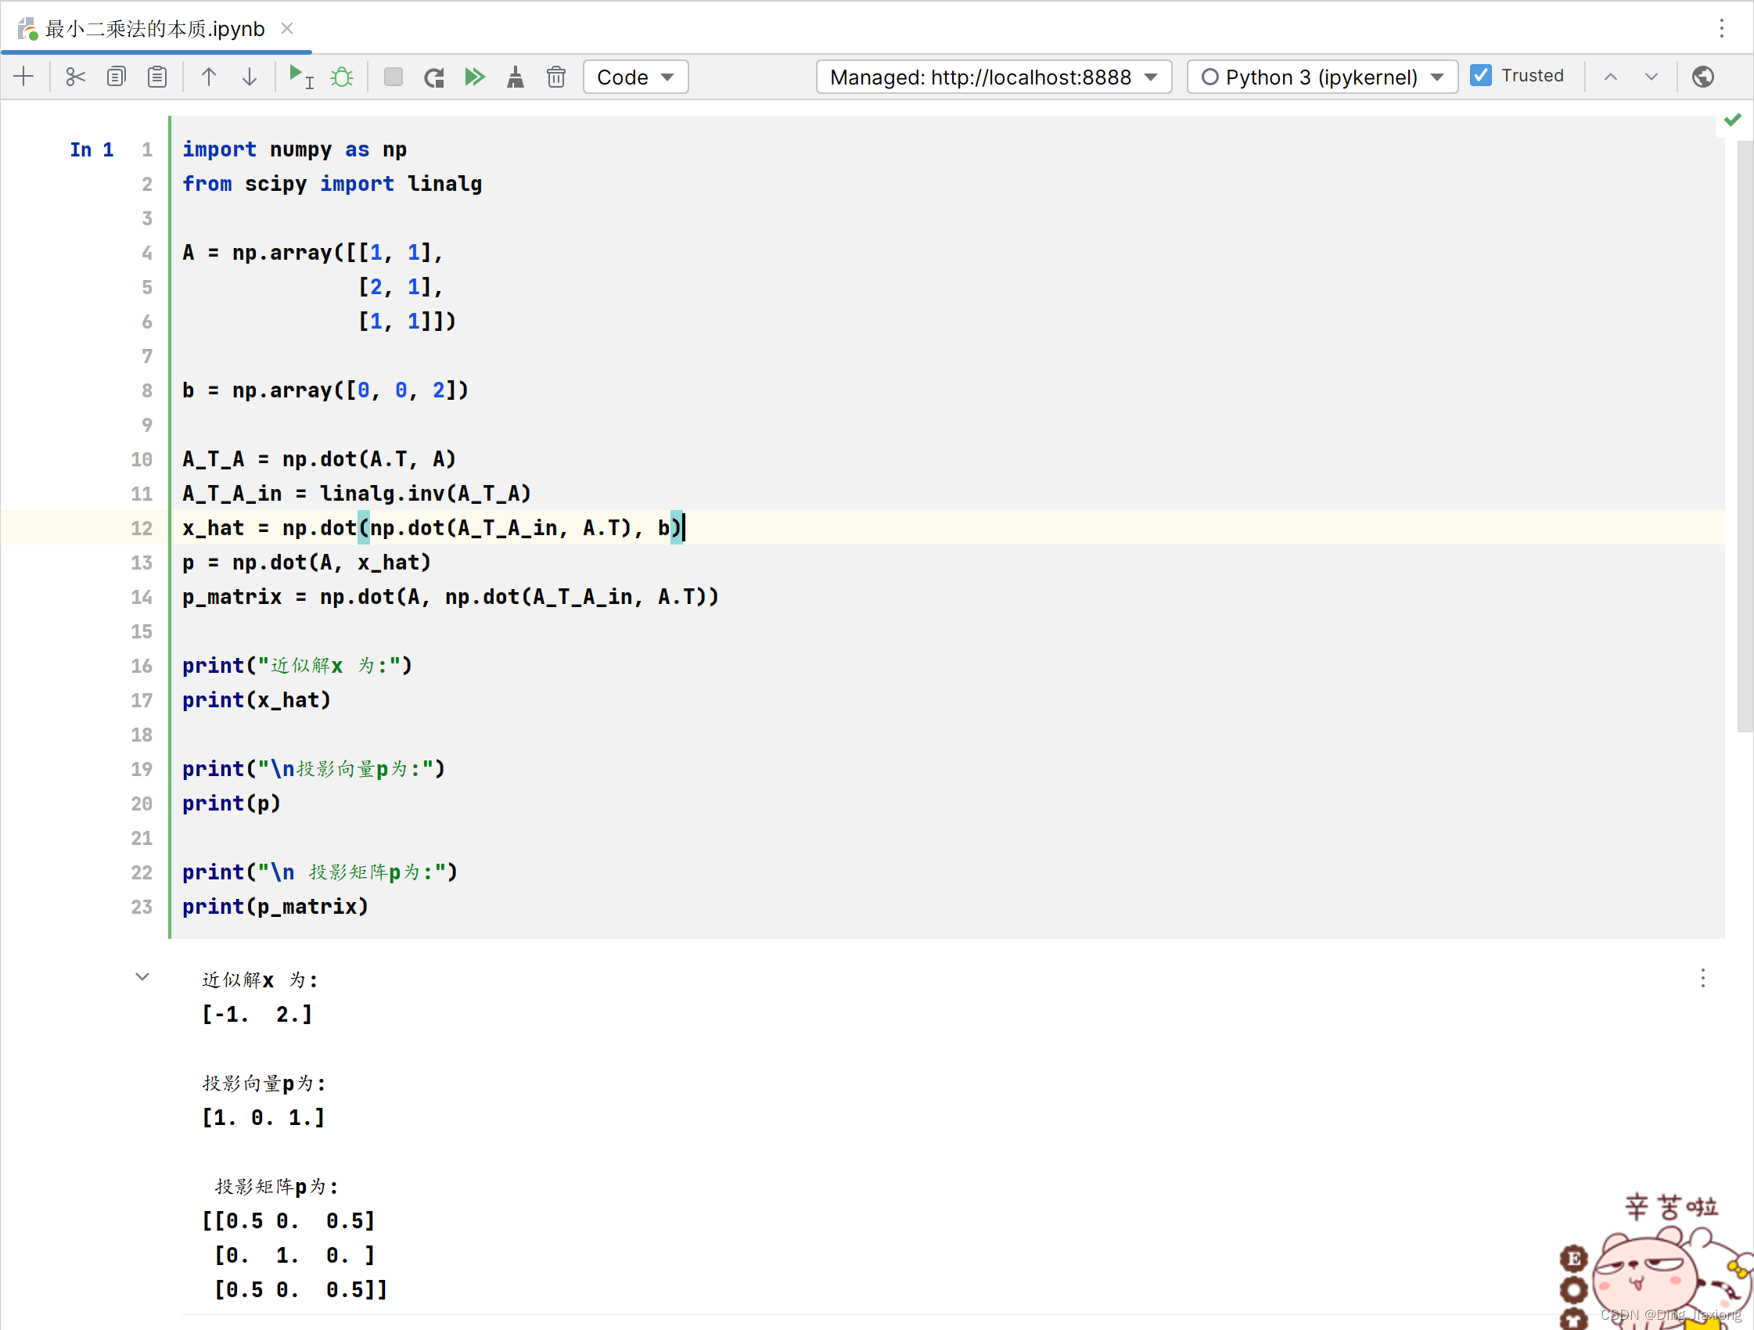The height and width of the screenshot is (1330, 1754).
Task: Click the Move Cell Up icon
Action: coord(205,77)
